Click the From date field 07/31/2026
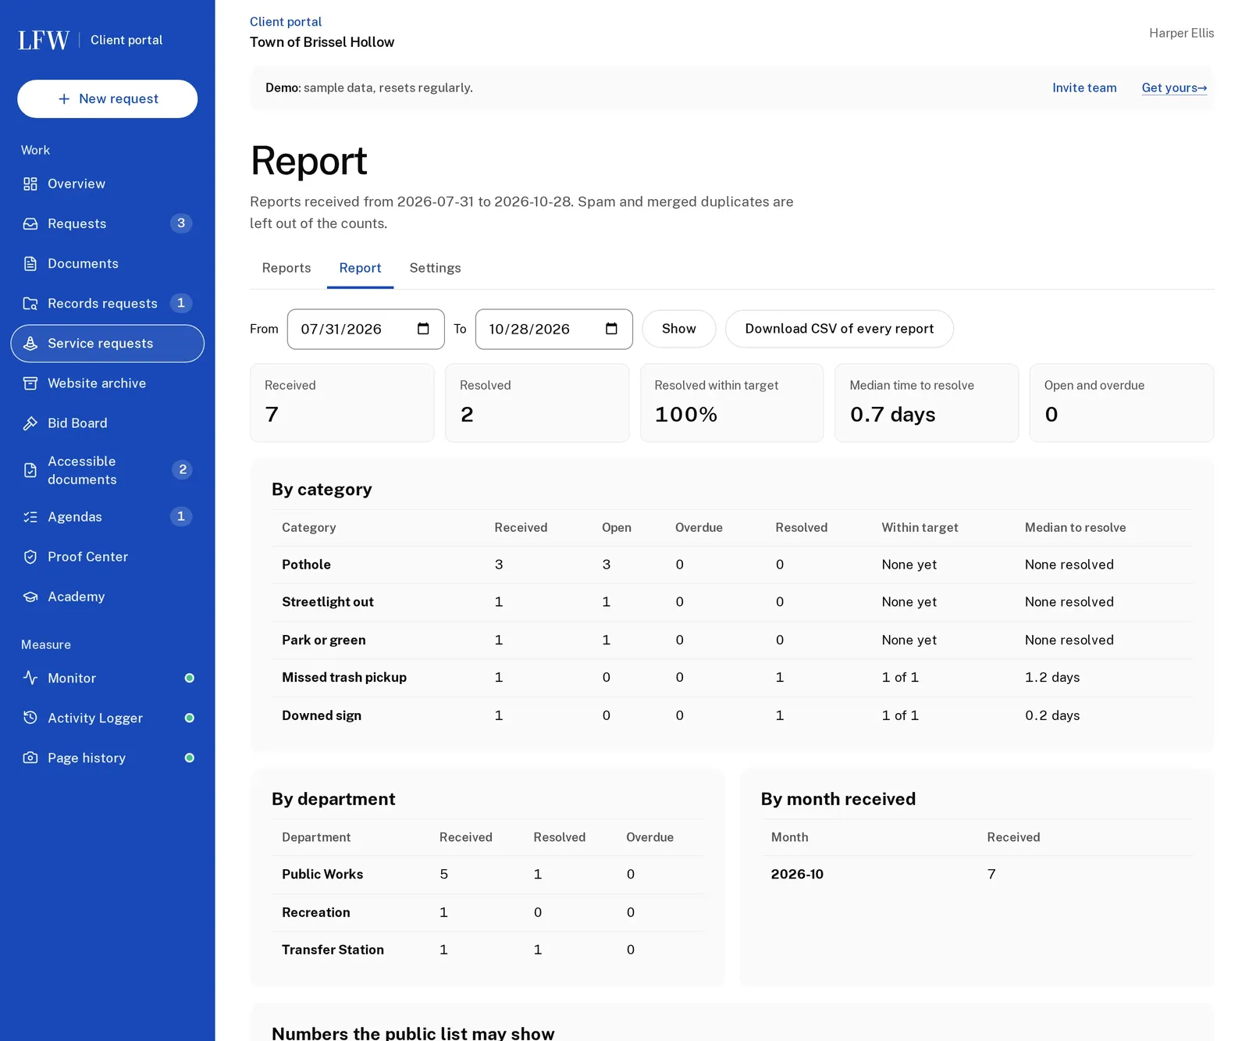Viewport: 1249px width, 1041px height. pos(366,329)
